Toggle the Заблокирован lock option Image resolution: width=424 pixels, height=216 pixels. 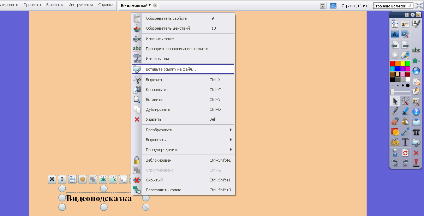click(x=159, y=160)
